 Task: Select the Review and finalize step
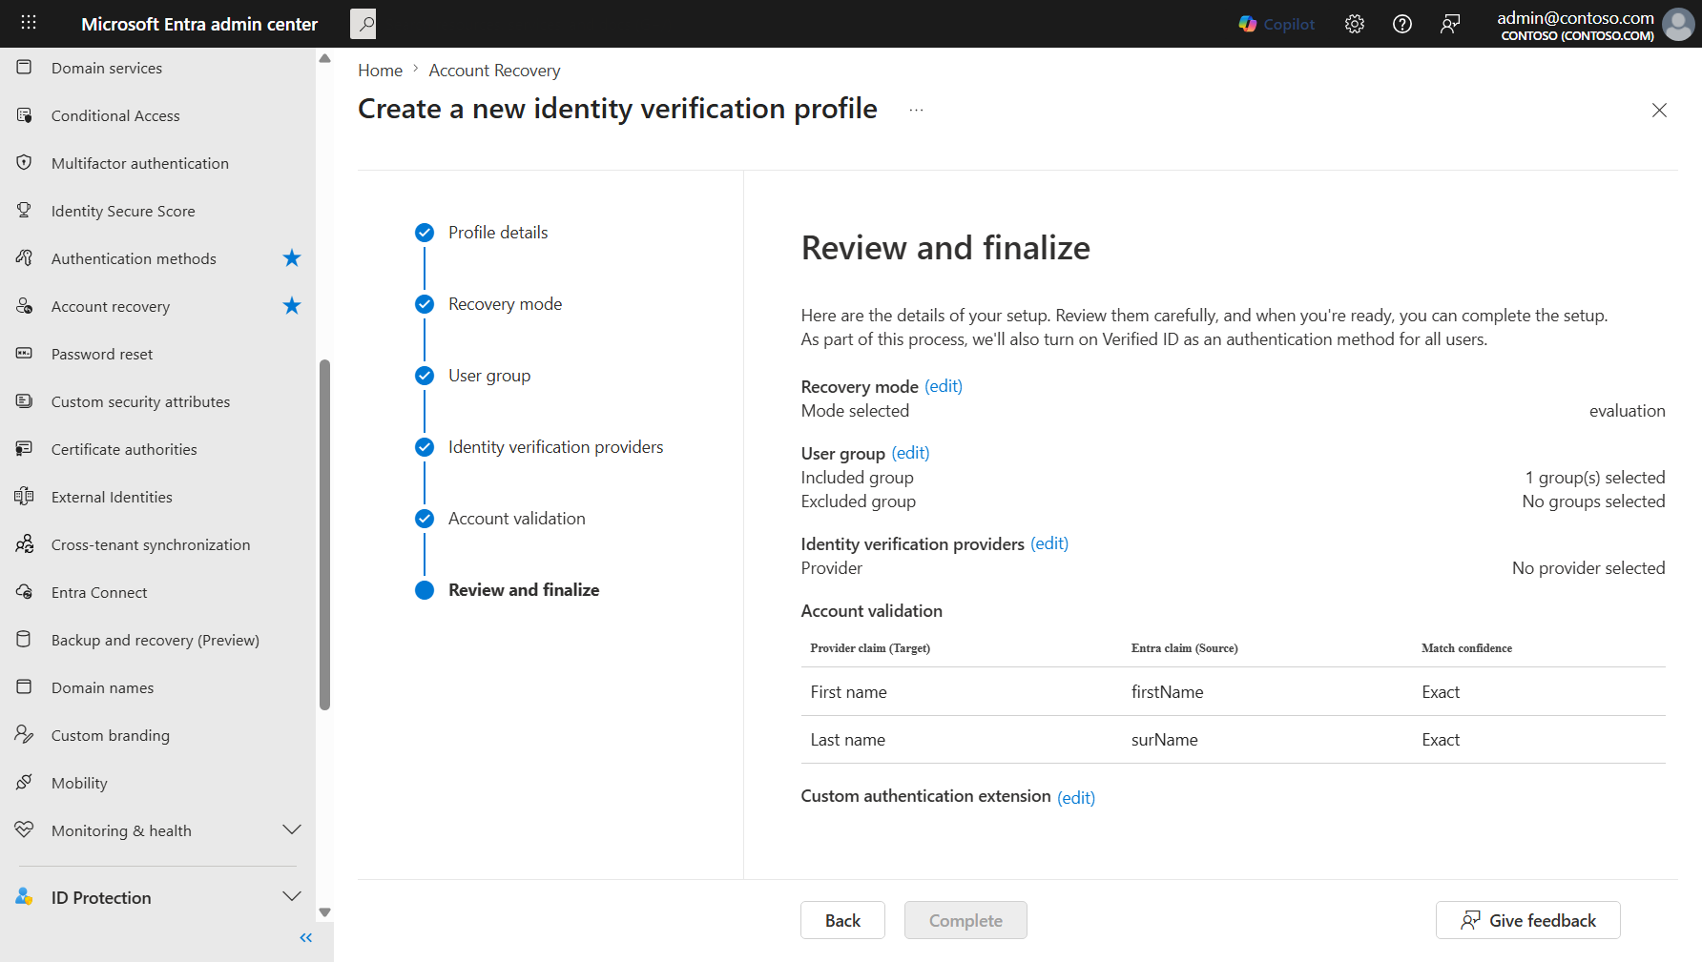[524, 590]
